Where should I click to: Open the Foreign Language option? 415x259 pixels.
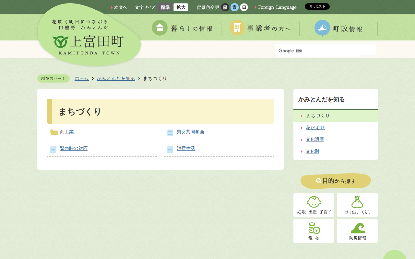[x=277, y=7]
